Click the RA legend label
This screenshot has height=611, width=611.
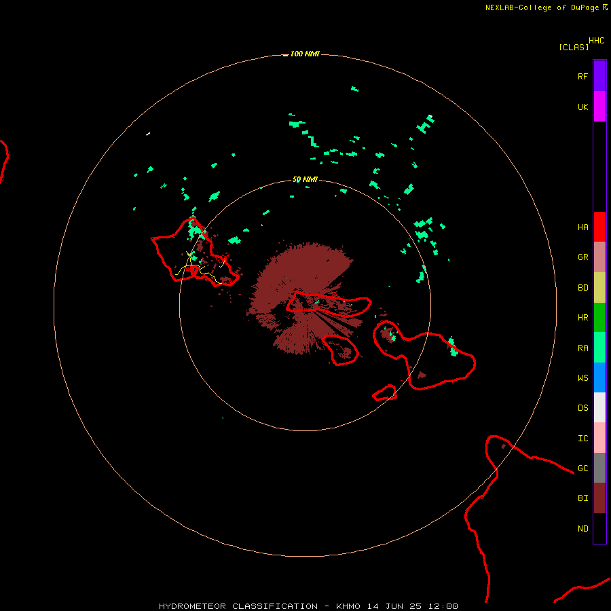coord(582,348)
